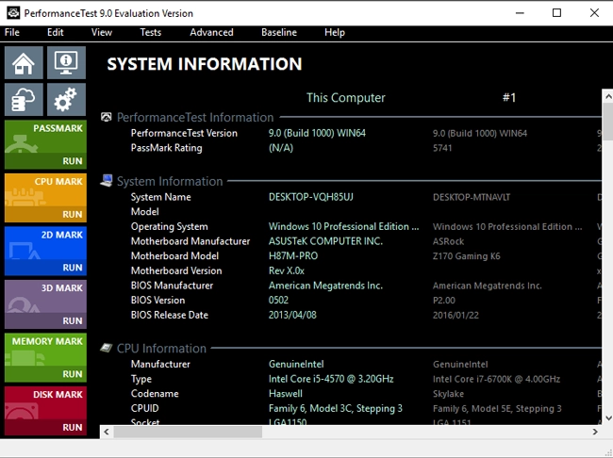Open the Baseline menu

pyautogui.click(x=279, y=32)
